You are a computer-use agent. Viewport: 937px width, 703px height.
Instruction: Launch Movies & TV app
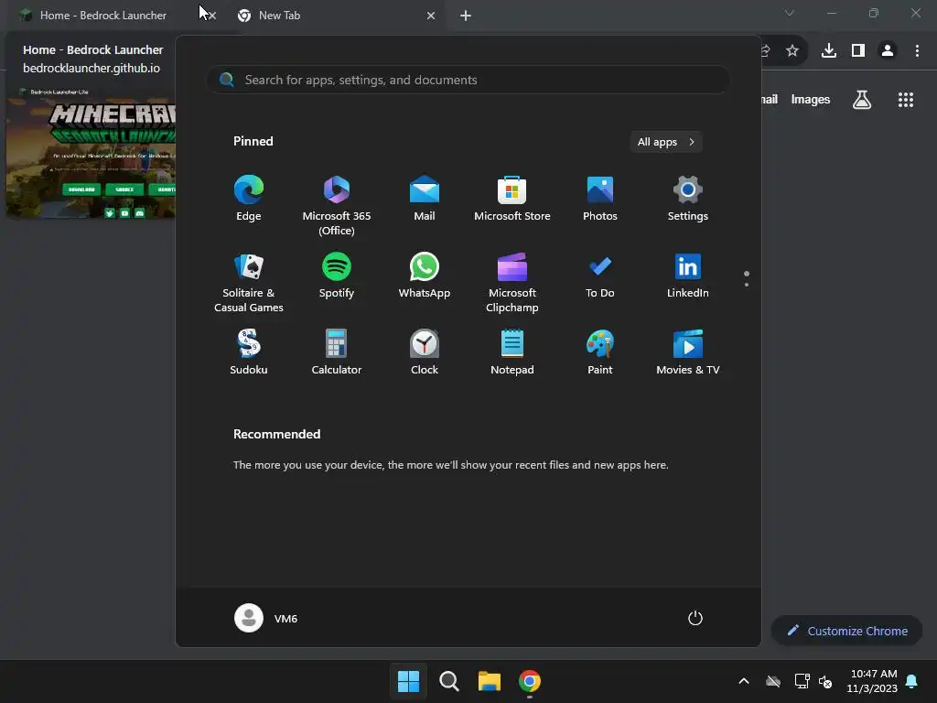point(688,352)
